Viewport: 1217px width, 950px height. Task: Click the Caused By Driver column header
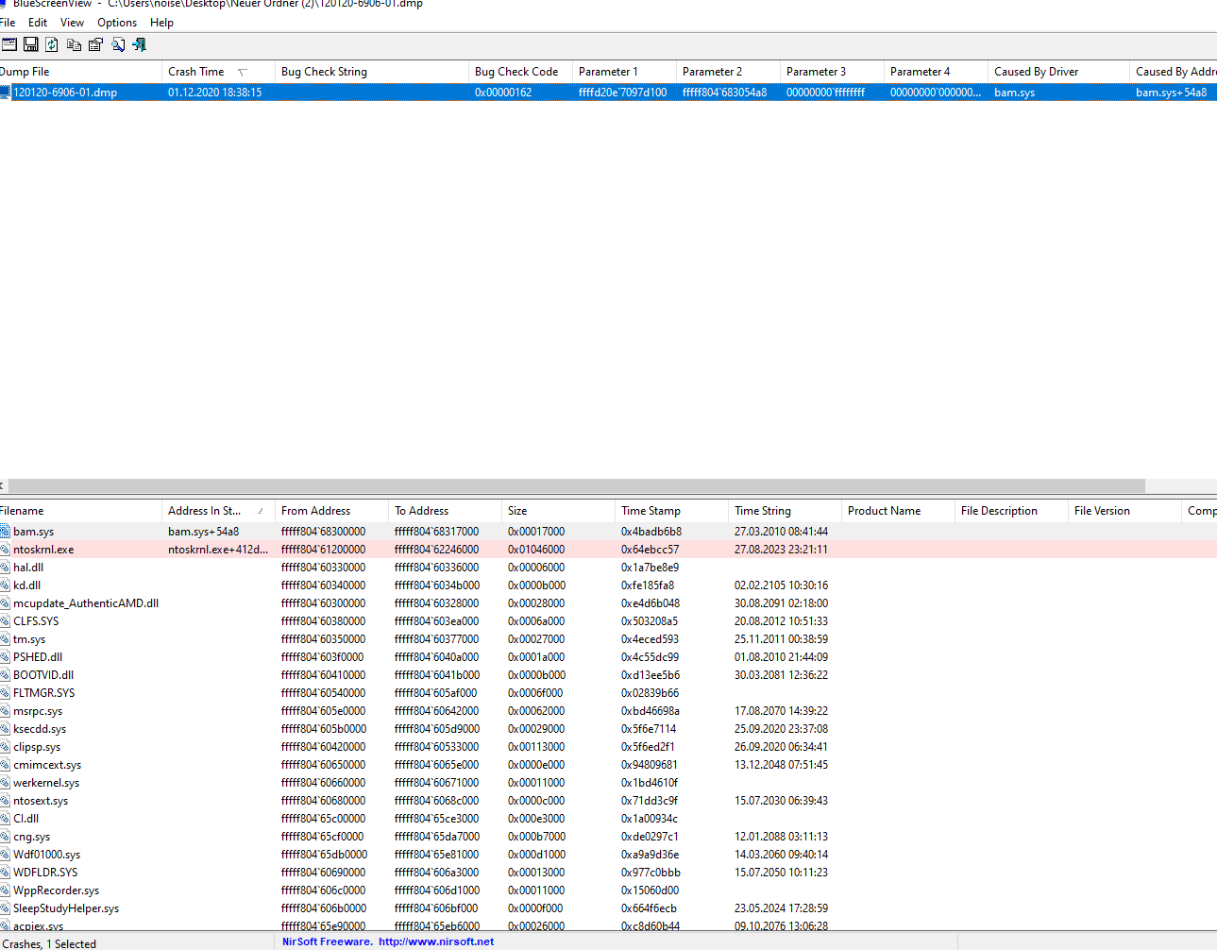[1058, 72]
